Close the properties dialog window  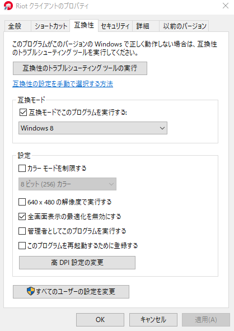point(226,6)
